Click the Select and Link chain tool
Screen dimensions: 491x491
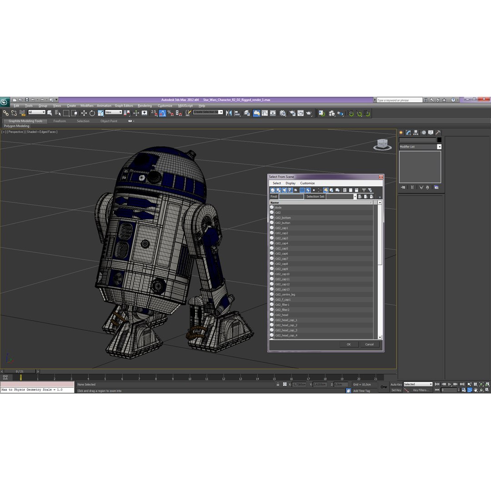5,113
